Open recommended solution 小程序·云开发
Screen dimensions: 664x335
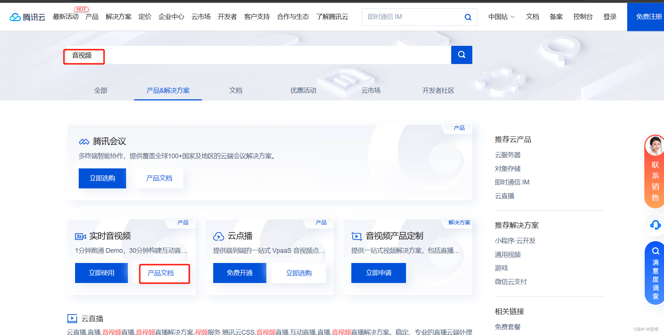tap(515, 241)
